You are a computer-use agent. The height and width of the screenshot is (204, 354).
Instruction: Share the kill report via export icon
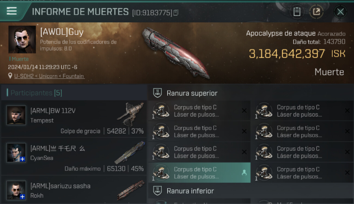[x=316, y=12]
